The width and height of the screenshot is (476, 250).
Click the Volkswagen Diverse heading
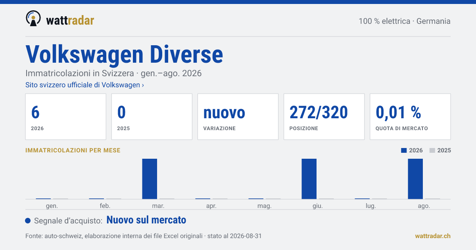tap(124, 54)
